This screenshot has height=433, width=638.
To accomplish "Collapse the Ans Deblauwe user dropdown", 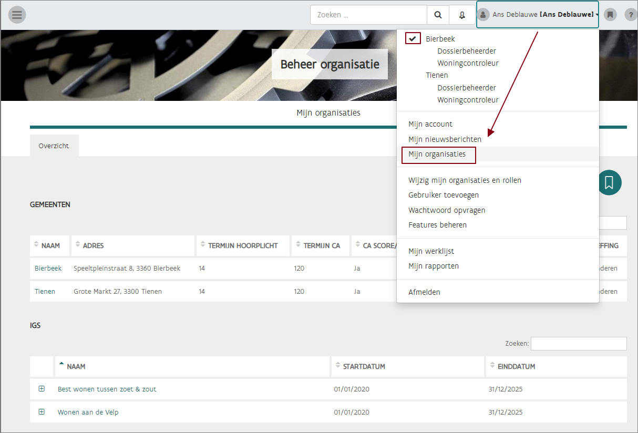I will pyautogui.click(x=537, y=15).
